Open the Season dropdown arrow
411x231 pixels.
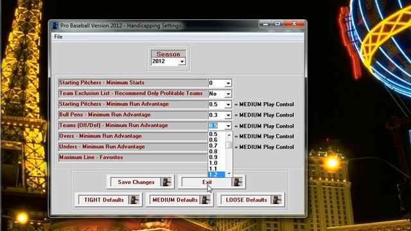[x=182, y=62]
